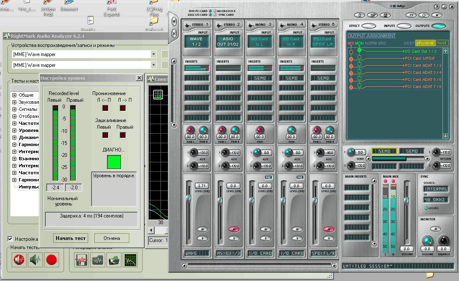Click the asterisk button left of mixer strips
Screen dimensions: 459x281
tap(174, 21)
